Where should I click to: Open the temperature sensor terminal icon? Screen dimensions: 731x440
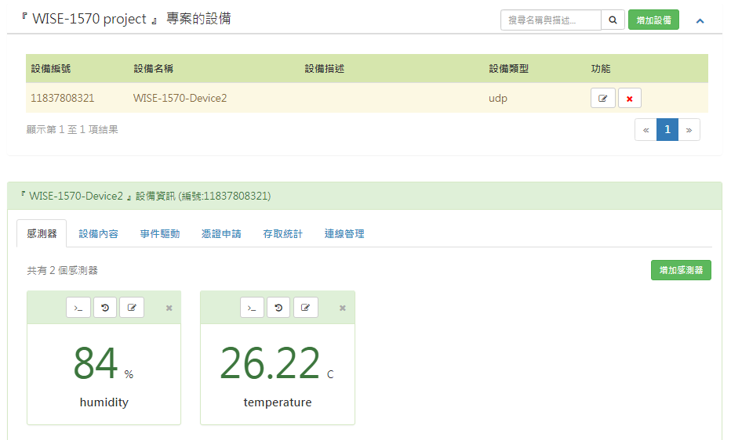coord(252,308)
